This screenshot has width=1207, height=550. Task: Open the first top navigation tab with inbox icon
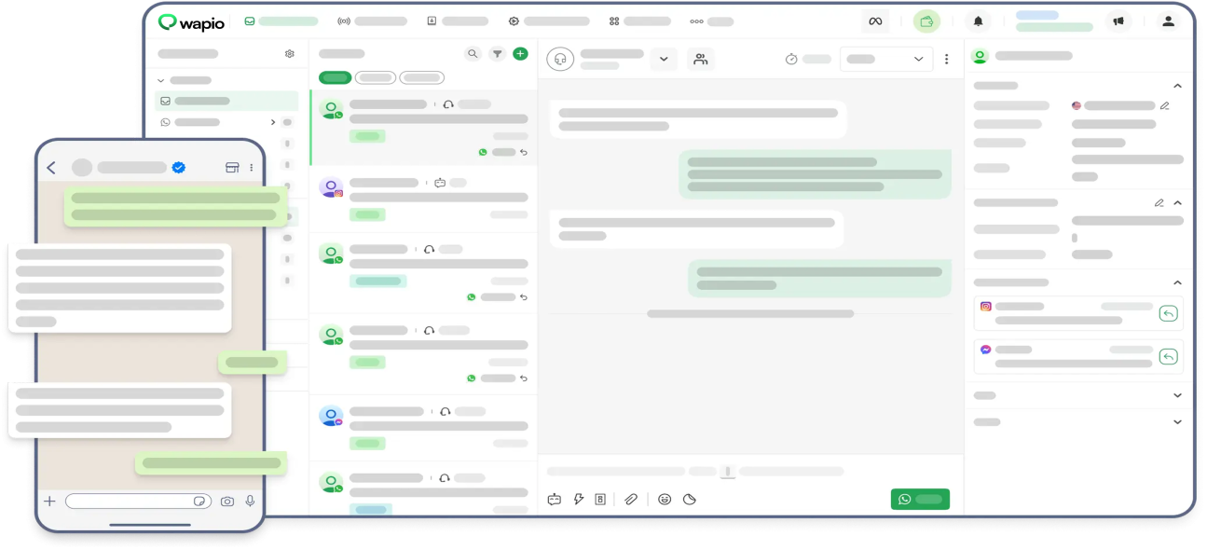click(x=281, y=21)
